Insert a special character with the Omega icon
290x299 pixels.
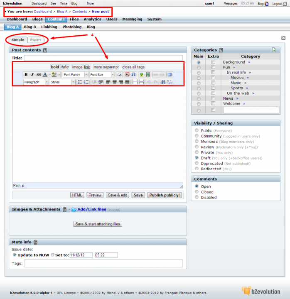pos(133,75)
